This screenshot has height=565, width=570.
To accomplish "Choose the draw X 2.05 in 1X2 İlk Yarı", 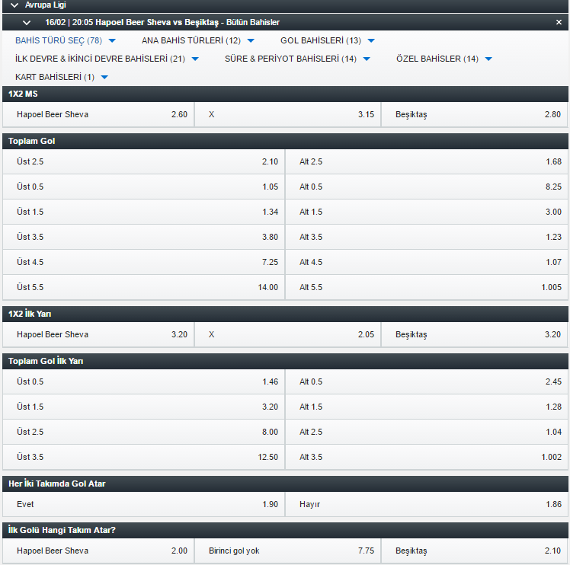I will pos(287,334).
